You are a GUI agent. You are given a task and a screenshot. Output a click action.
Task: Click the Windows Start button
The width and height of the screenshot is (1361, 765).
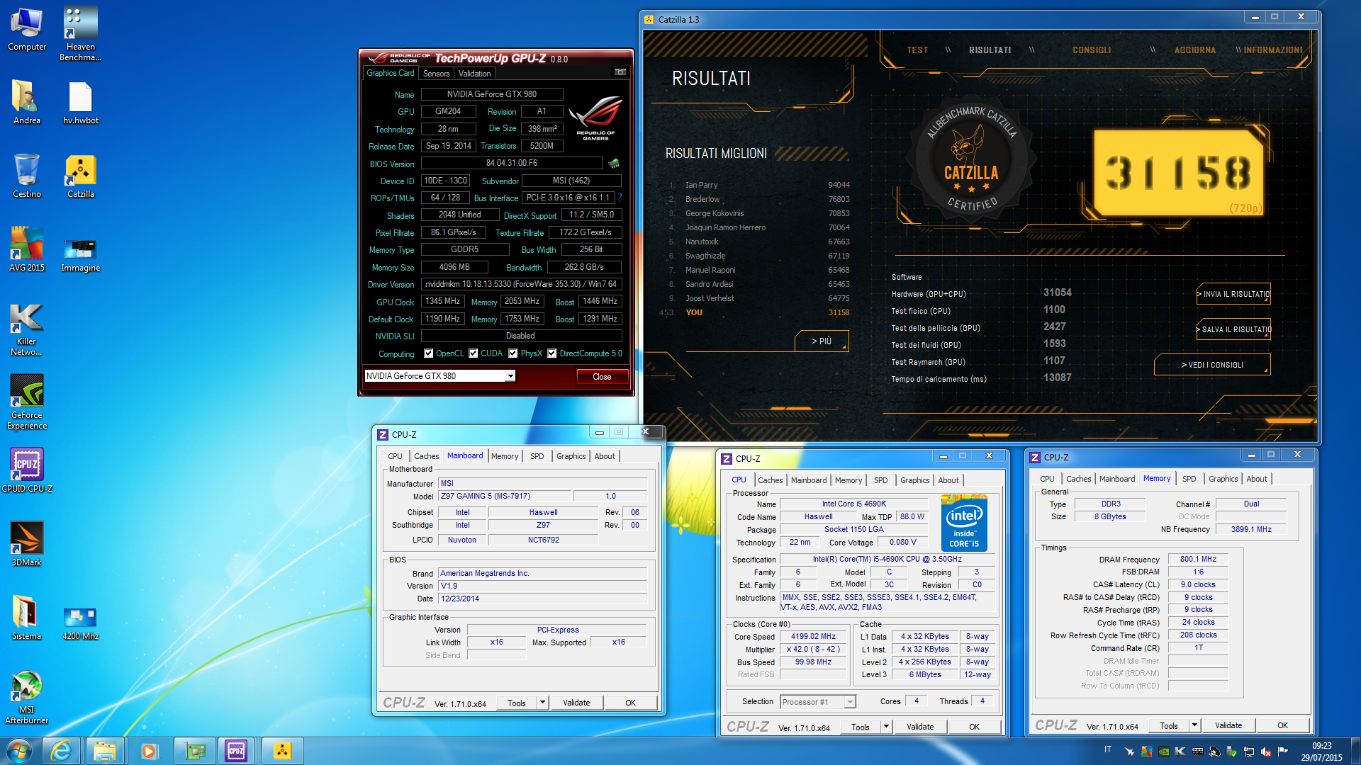tap(19, 751)
